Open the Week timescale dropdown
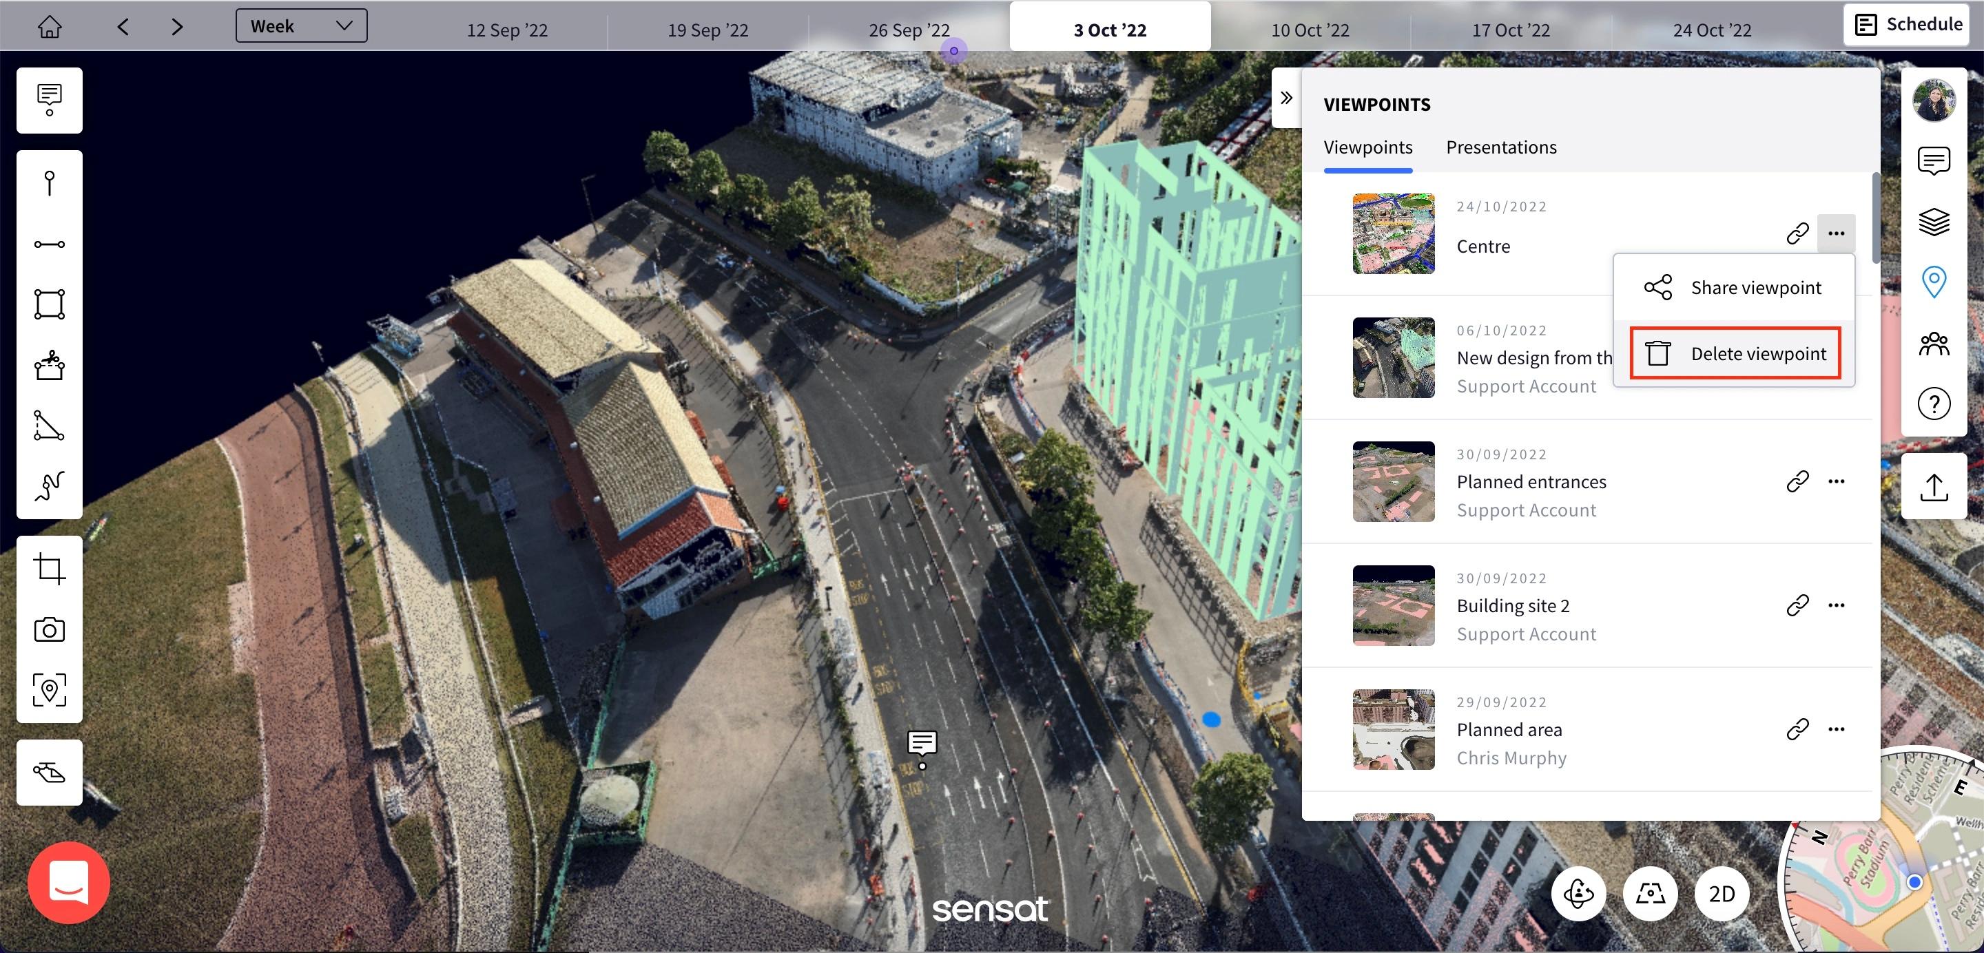The width and height of the screenshot is (1984, 953). pos(301,26)
